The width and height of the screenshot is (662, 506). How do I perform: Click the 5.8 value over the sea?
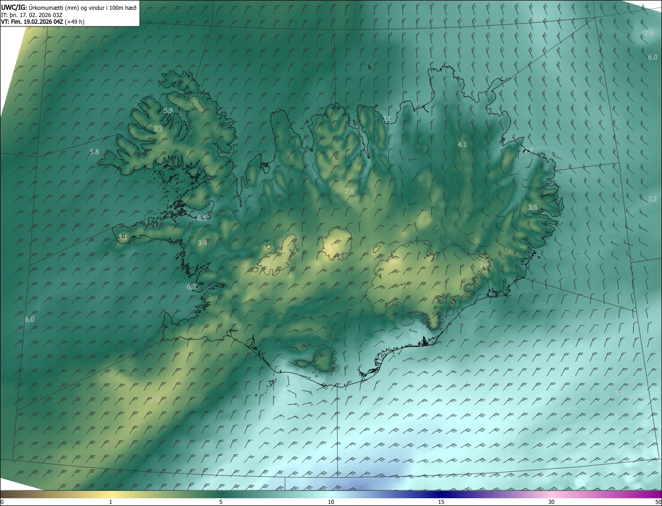click(x=94, y=152)
